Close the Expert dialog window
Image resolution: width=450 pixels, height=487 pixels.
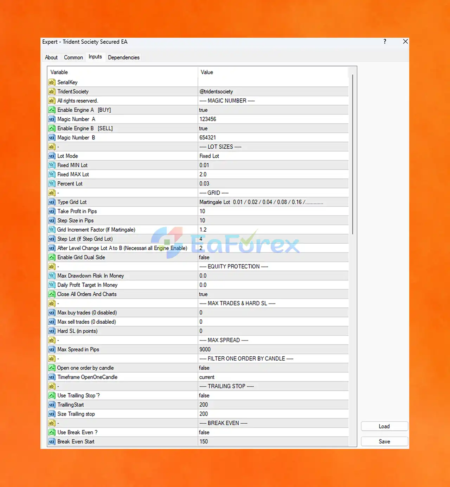[x=405, y=42]
